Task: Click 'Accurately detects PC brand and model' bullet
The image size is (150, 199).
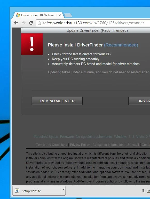Action: click(96, 64)
